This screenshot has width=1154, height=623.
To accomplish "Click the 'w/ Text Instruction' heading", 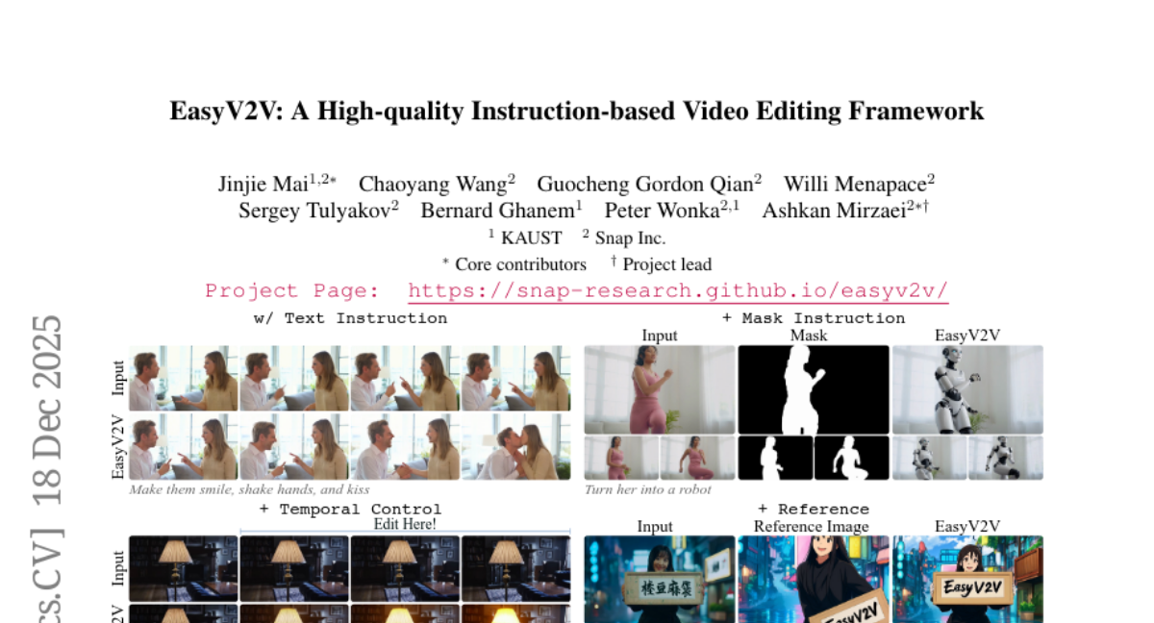I will point(350,318).
